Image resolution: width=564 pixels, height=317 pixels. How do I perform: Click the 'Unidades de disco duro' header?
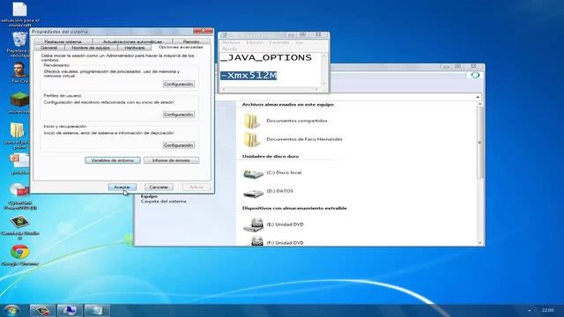click(x=271, y=157)
